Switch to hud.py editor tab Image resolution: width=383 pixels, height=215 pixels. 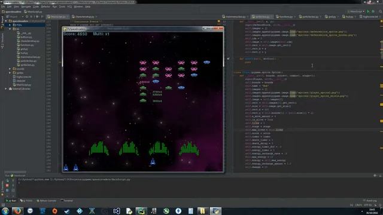(x=349, y=17)
